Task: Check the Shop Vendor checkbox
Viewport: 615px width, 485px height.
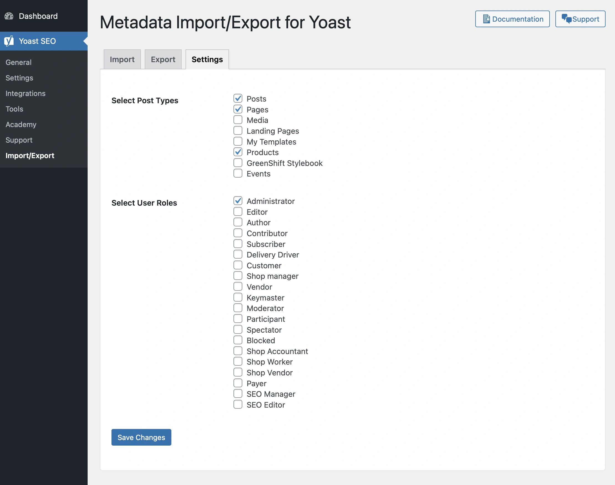Action: (238, 372)
